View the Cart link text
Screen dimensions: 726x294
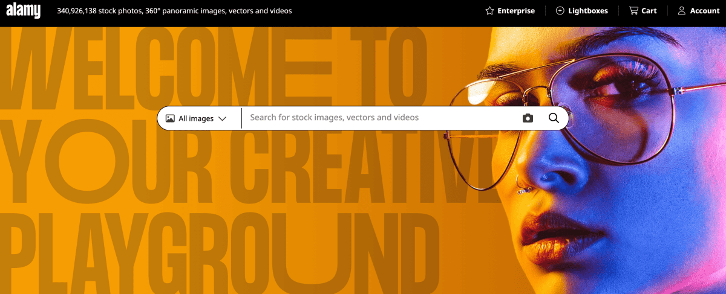tap(649, 11)
